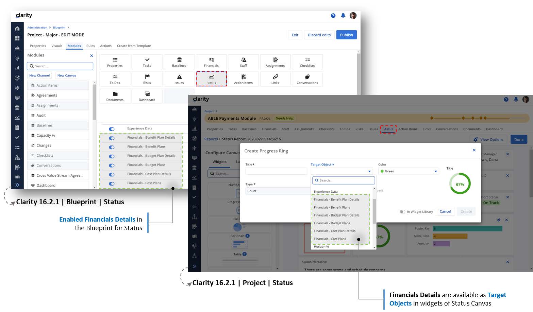The height and width of the screenshot is (312, 533).
Task: Click the project timeline milestone diamond at start
Action: [x=432, y=118]
